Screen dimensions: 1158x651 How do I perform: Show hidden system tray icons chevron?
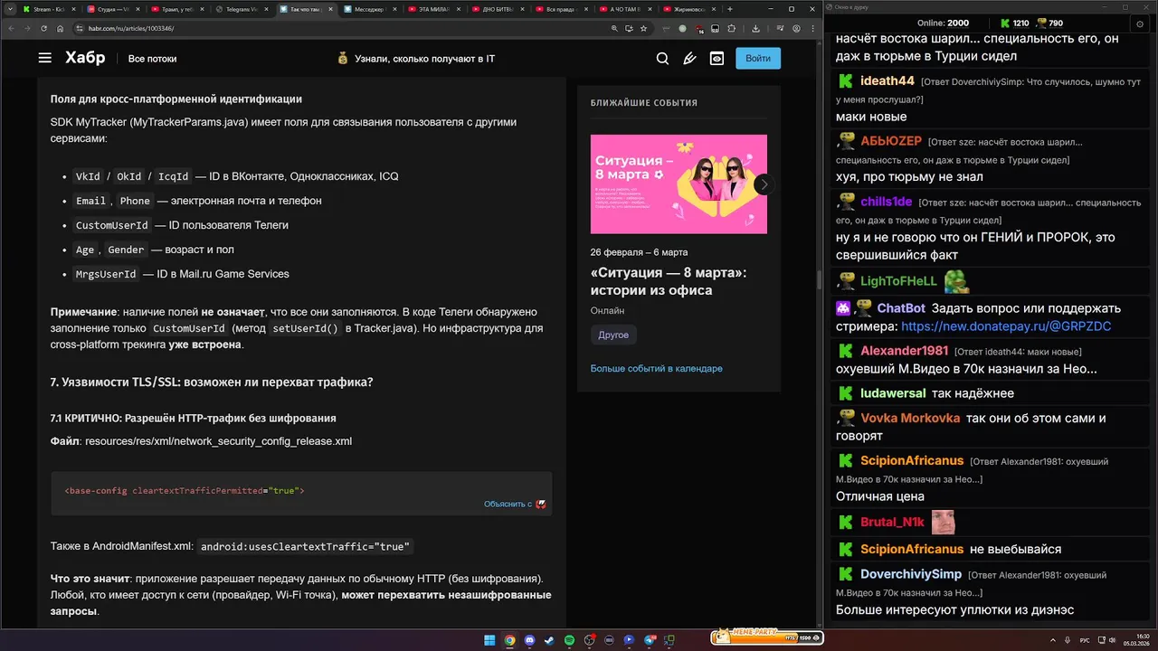1053,640
